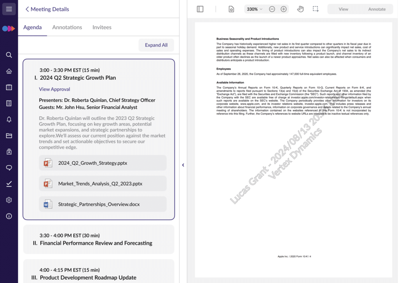Open notifications bell icon

[x=9, y=119]
